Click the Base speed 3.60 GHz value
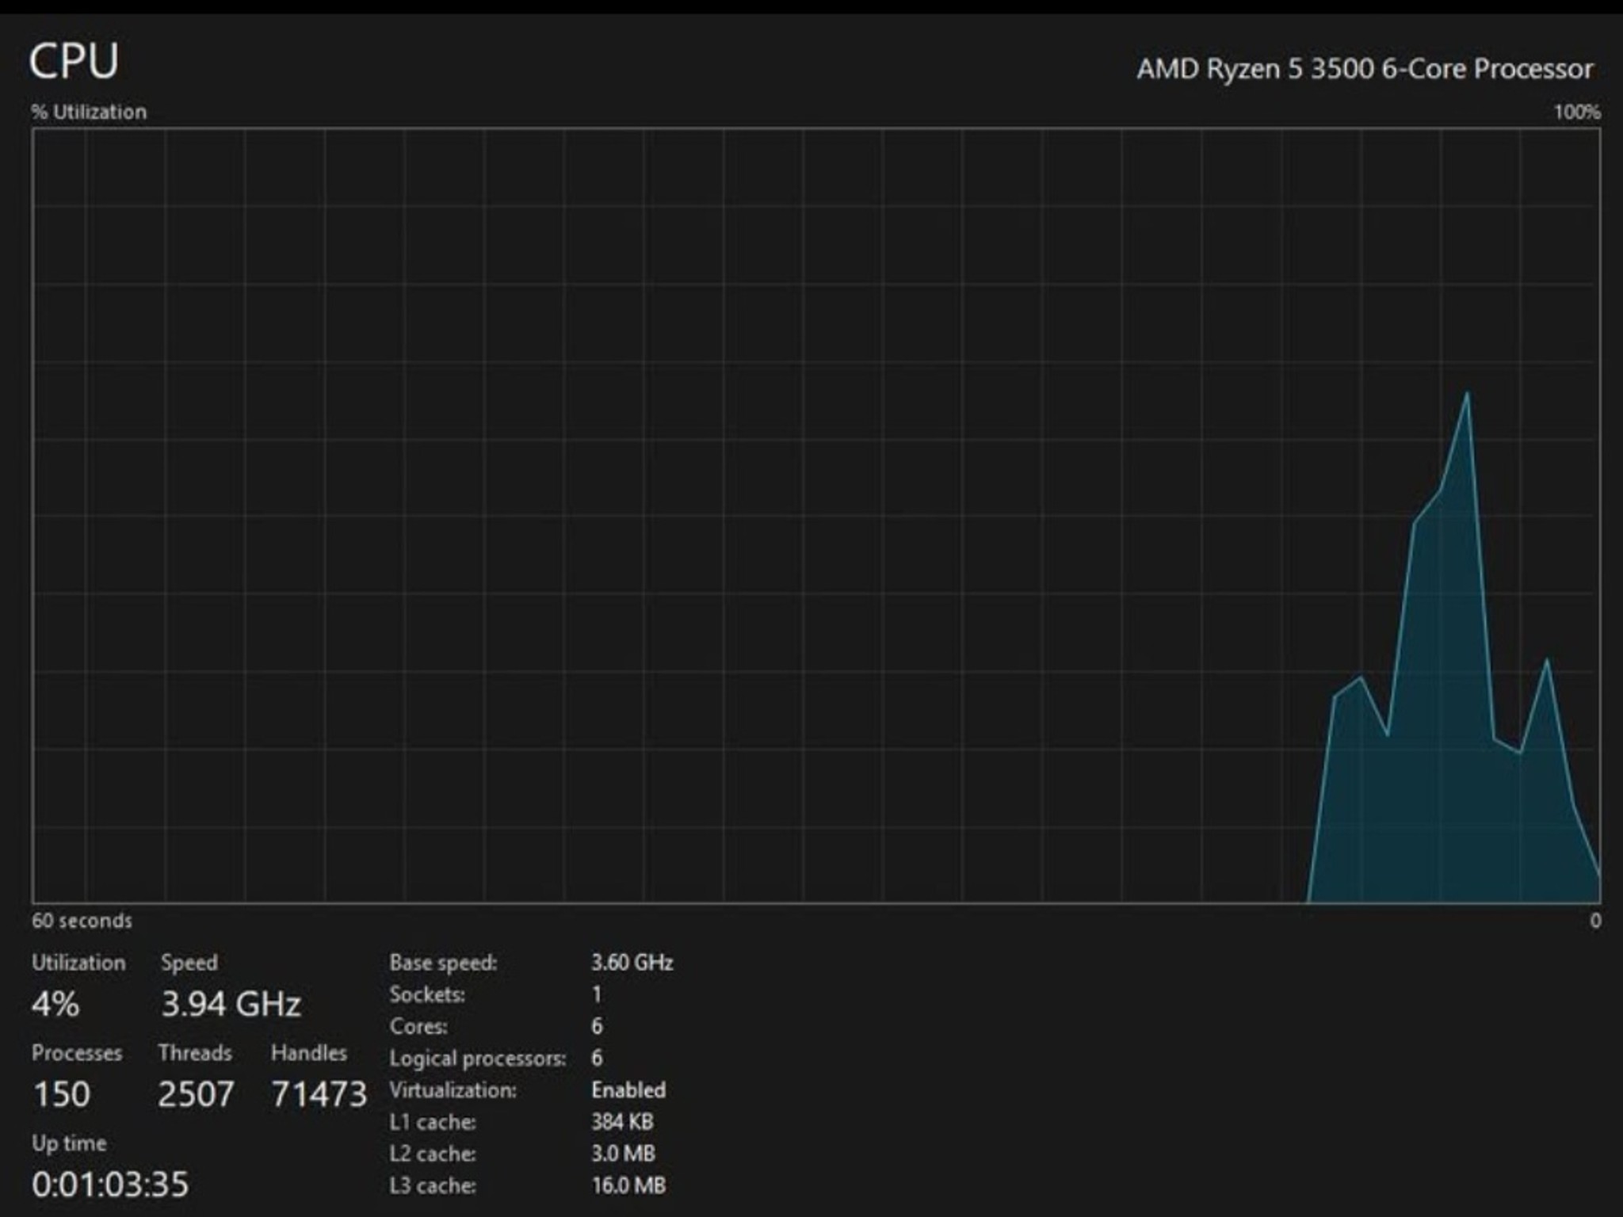 point(632,963)
